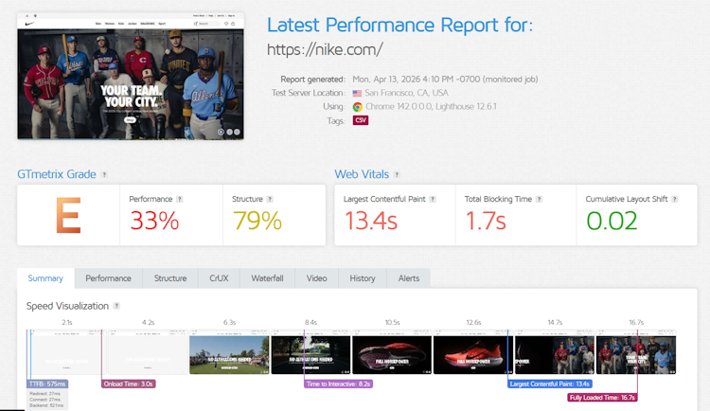Click the Chrome 142.0.0.0, Lighthouse text
Viewport: 710px width, 411px height.
(x=431, y=106)
